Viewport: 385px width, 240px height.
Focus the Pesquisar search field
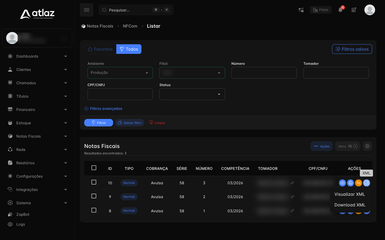click(136, 10)
